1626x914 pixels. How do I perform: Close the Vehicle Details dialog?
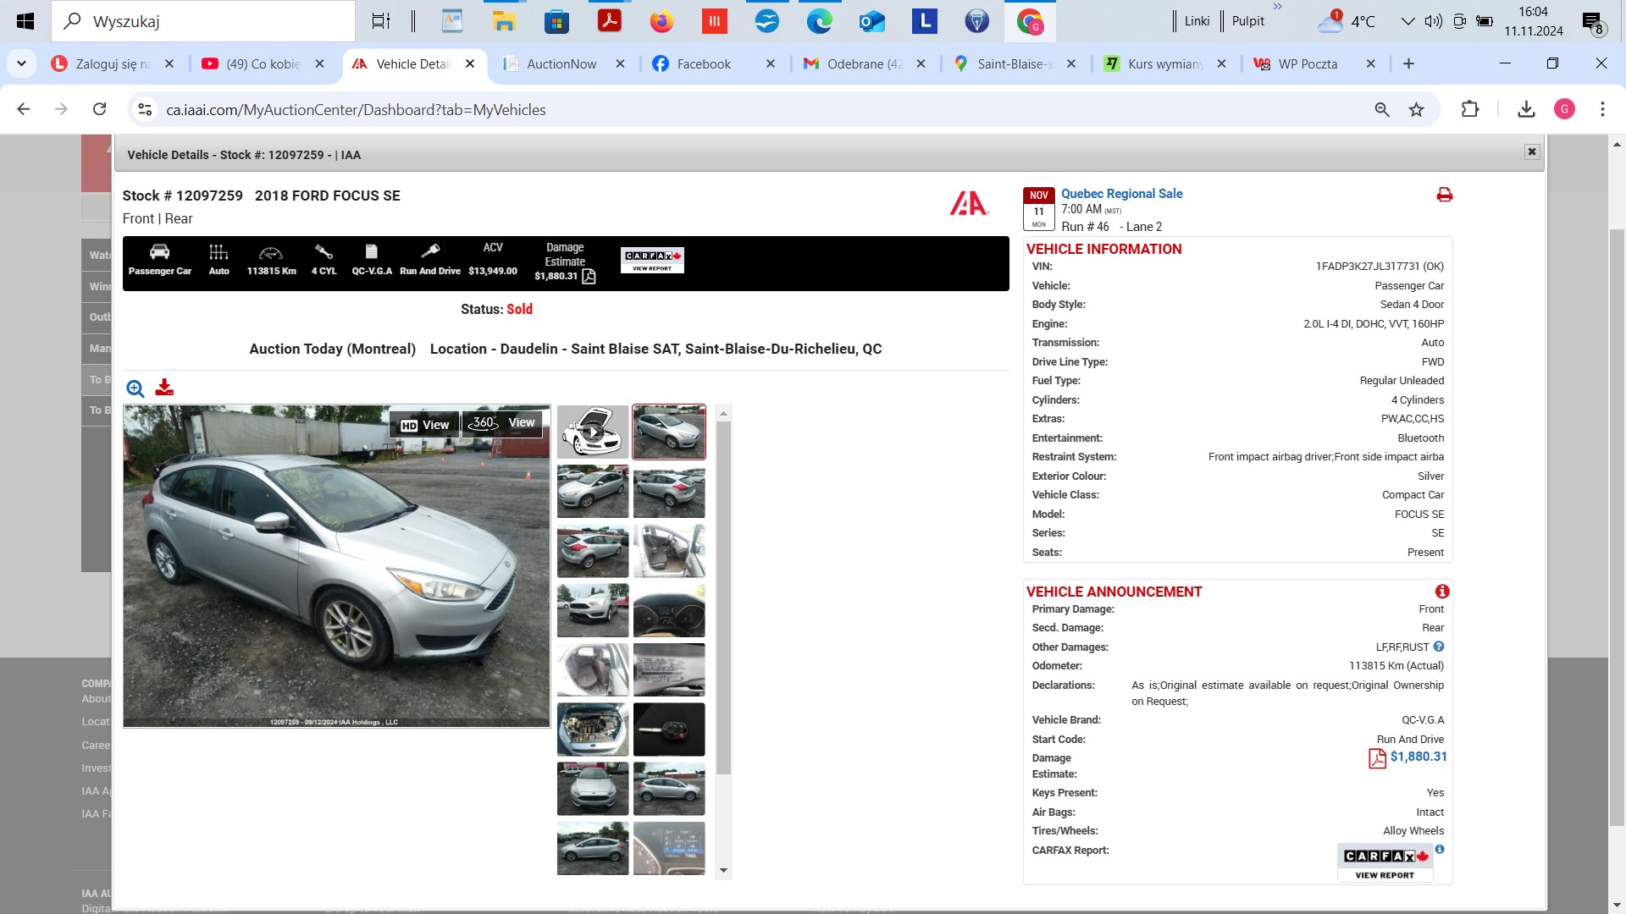click(1532, 151)
